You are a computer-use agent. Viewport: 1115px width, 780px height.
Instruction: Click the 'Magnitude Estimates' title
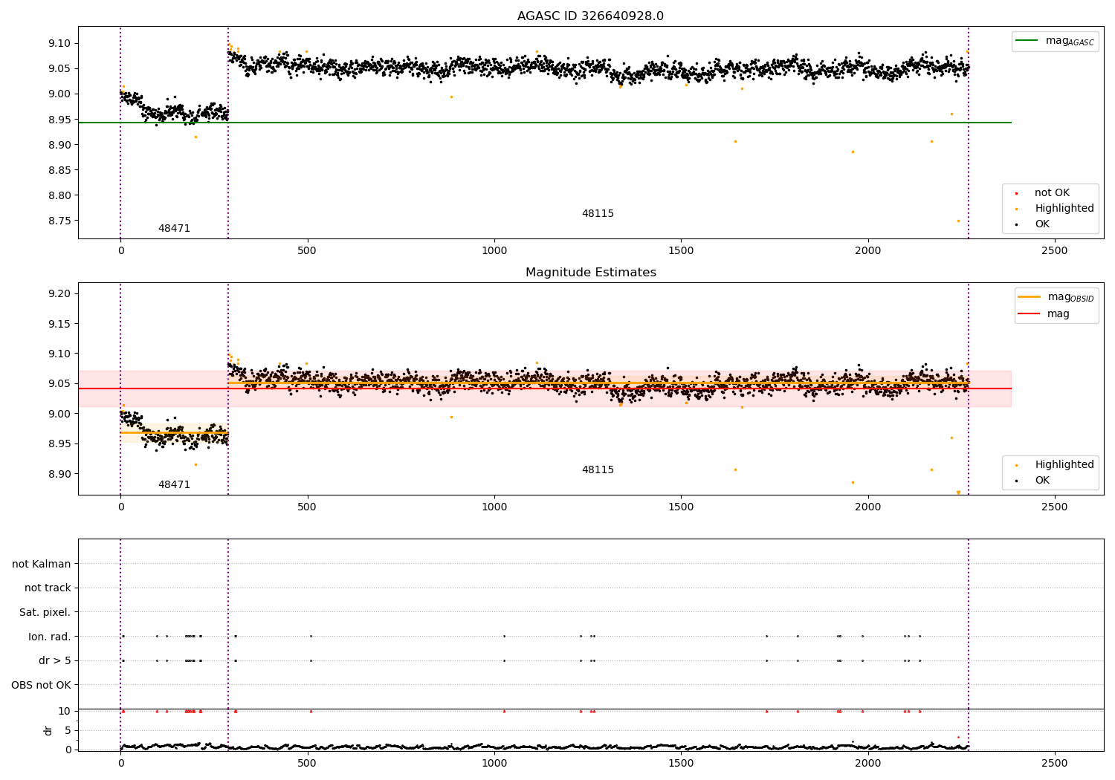coord(591,273)
